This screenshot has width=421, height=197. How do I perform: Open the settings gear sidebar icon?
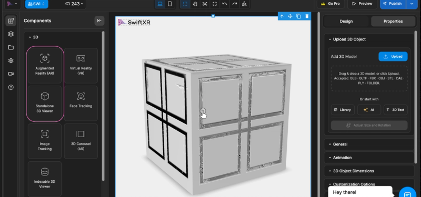click(x=11, y=60)
